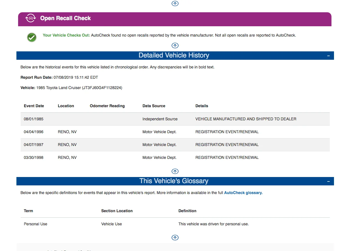Click the back-to-top arrow above Open Recall Check
Screen dimensions: 344x251
[175, 3]
